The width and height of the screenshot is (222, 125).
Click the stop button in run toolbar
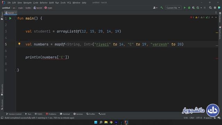click(x=205, y=8)
